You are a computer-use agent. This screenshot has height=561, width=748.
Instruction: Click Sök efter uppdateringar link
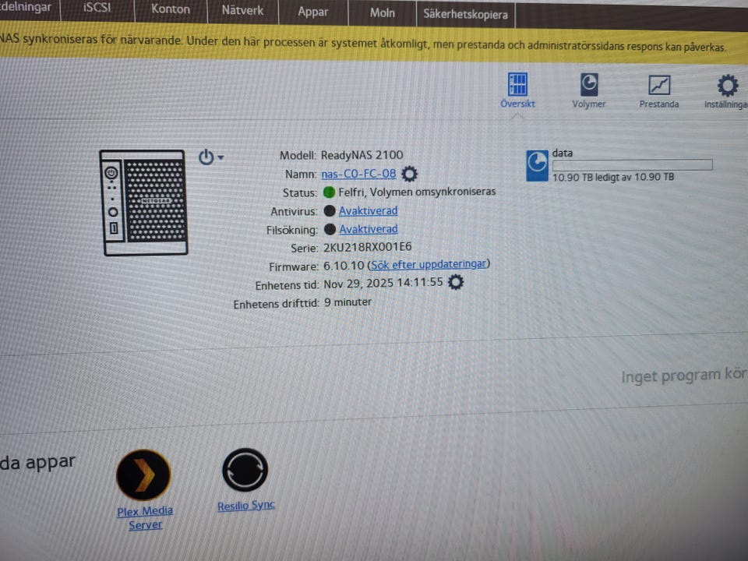[x=429, y=264]
